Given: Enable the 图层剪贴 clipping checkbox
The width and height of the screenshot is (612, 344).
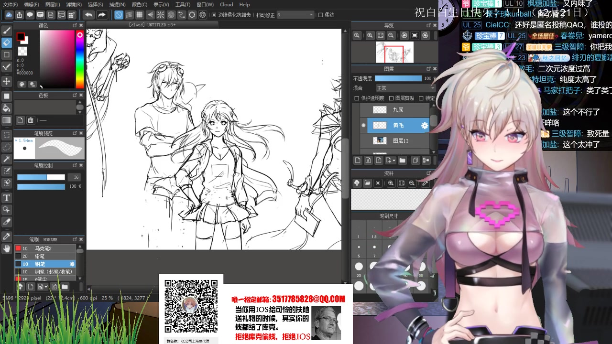Looking at the screenshot, I should (x=391, y=98).
